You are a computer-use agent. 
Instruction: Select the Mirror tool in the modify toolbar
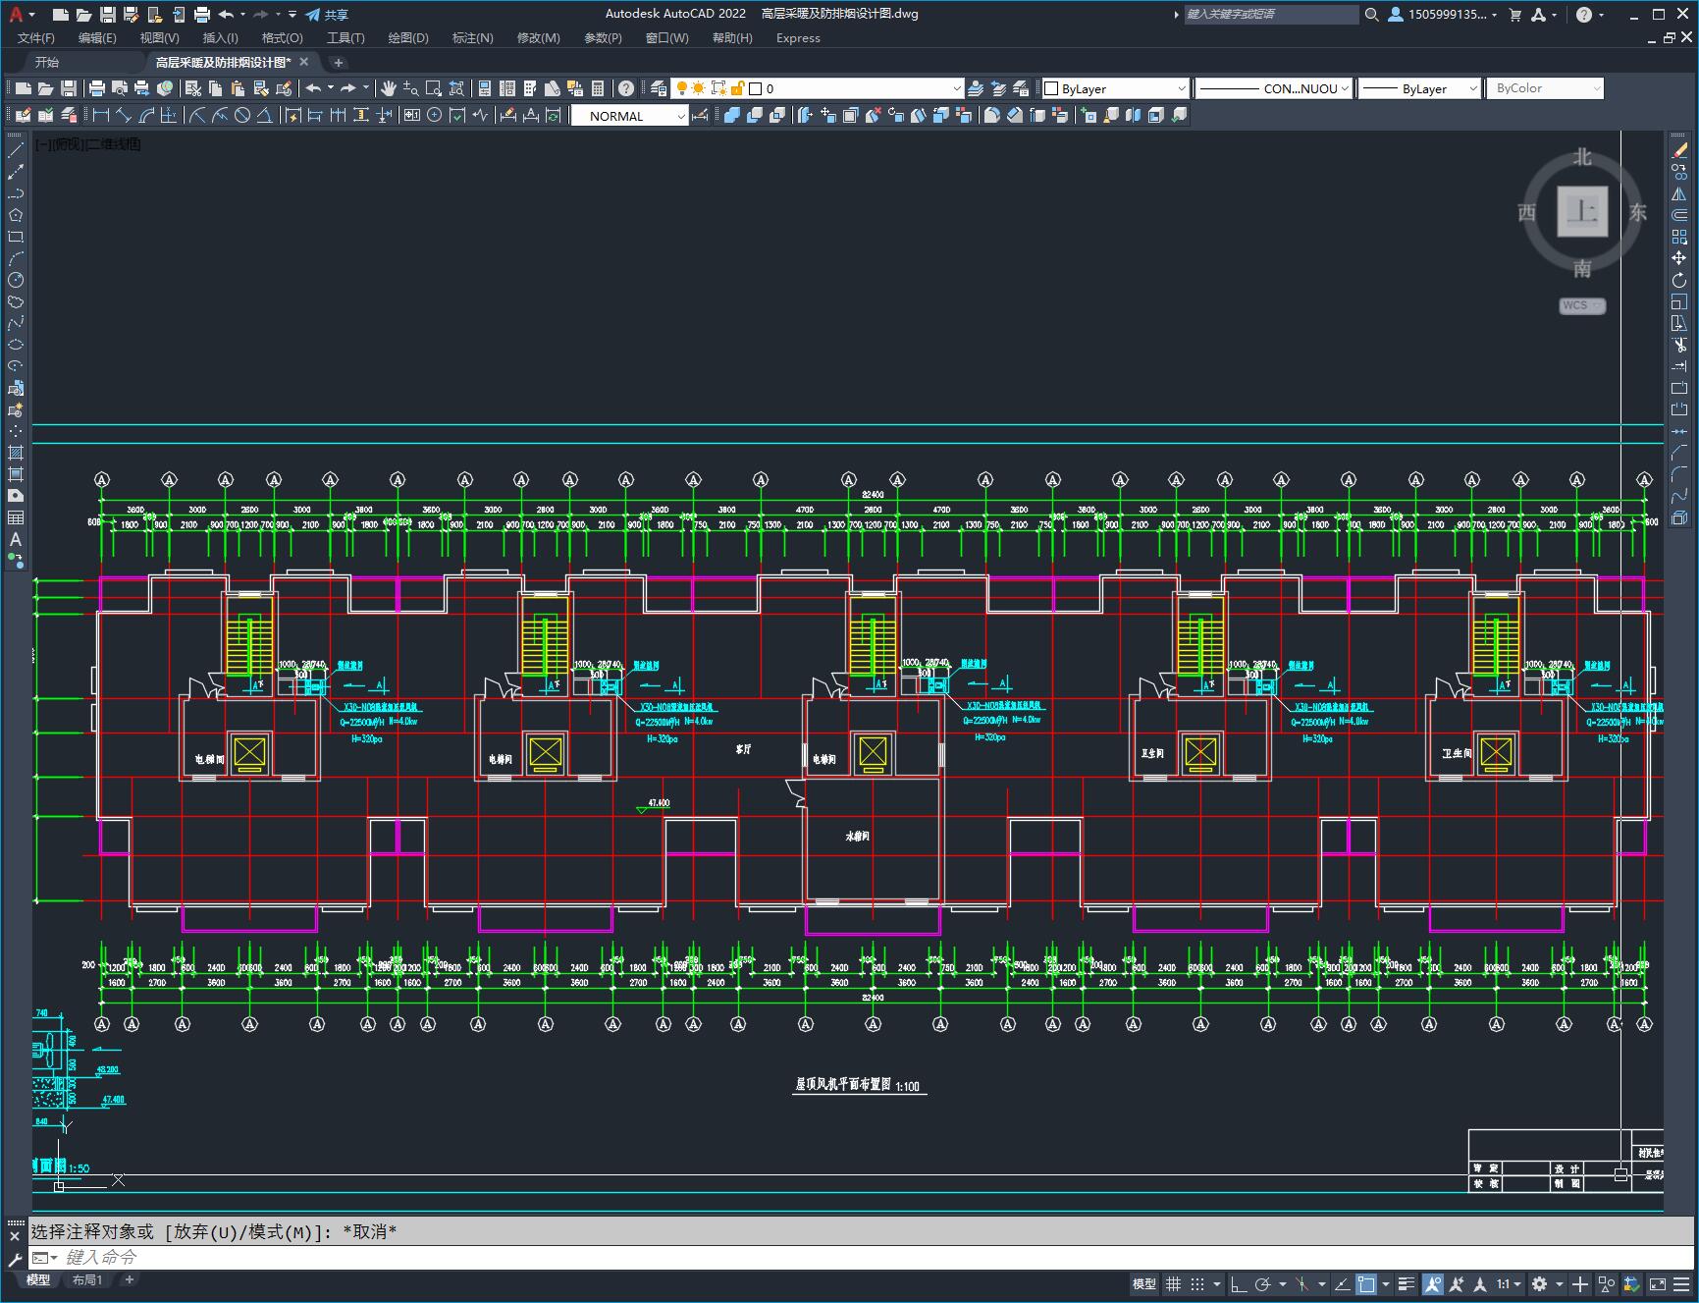point(1679,193)
